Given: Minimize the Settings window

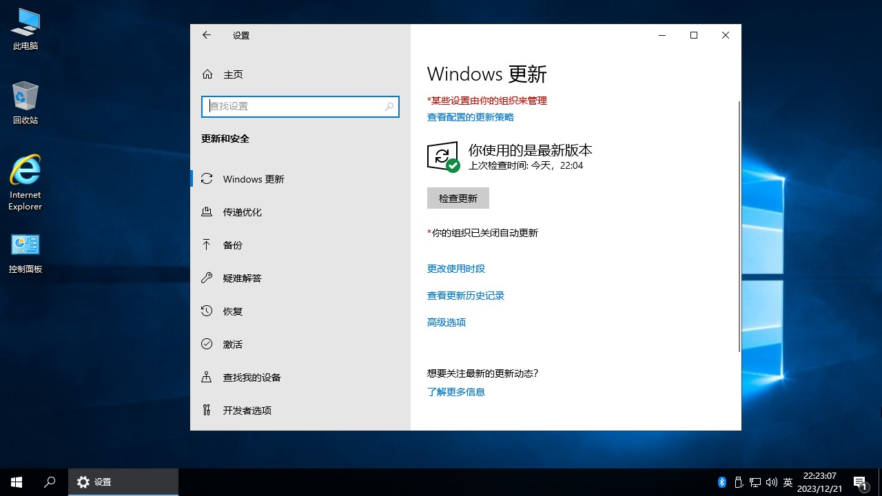Looking at the screenshot, I should tap(662, 35).
